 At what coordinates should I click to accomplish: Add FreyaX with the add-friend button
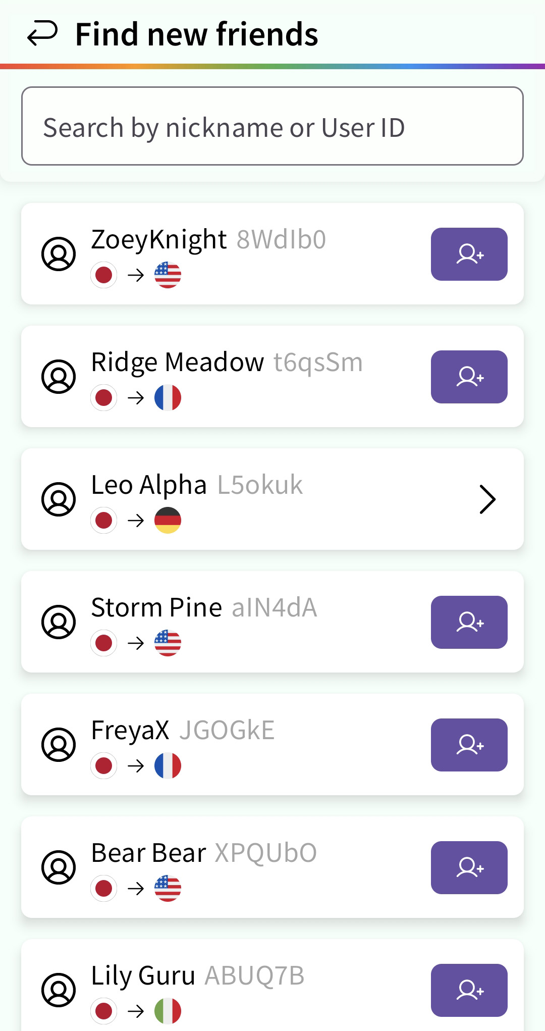[469, 745]
